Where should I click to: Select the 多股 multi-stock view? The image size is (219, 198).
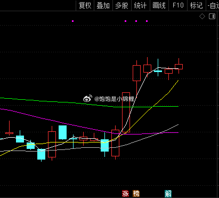pos(122,5)
